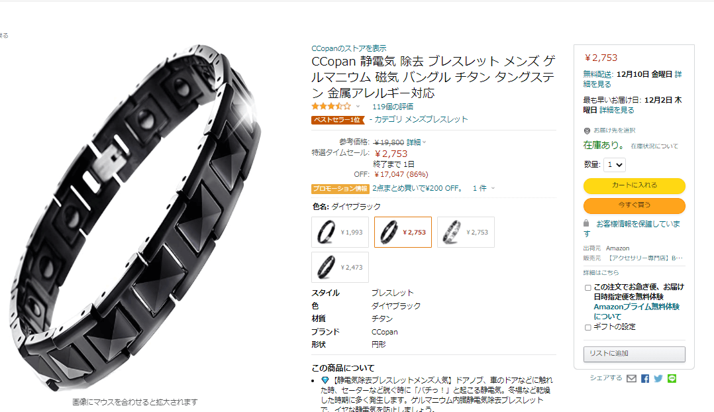The width and height of the screenshot is (714, 412).
Task: Share product on Twitter icon
Action: [x=658, y=379]
